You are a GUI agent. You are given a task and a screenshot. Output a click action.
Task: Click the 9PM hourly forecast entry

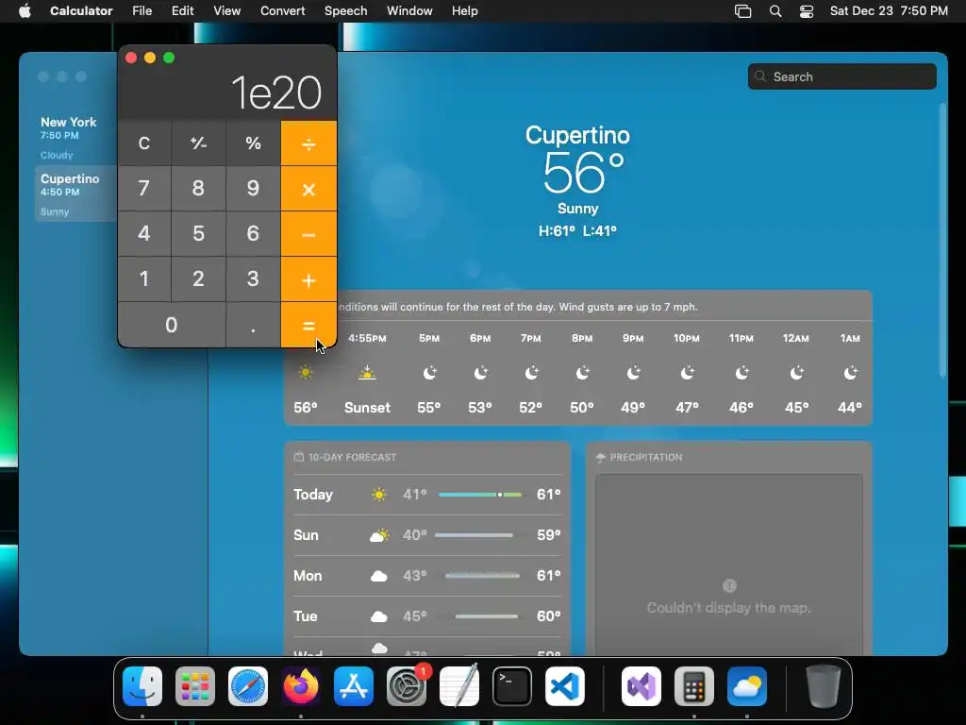click(x=633, y=373)
